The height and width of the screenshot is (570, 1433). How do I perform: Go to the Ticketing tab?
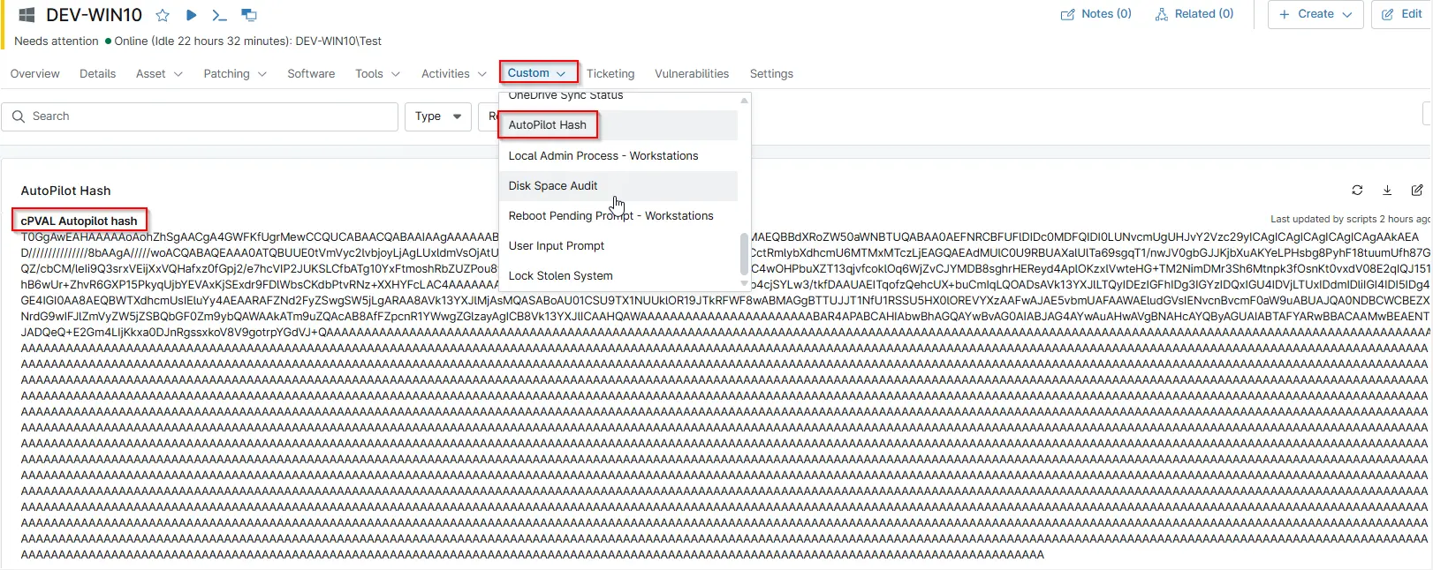point(610,74)
